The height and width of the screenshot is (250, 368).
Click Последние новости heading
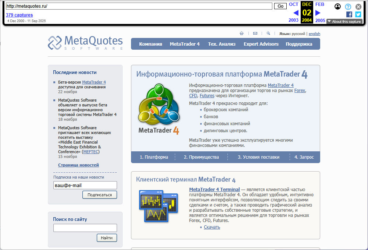tap(75, 73)
